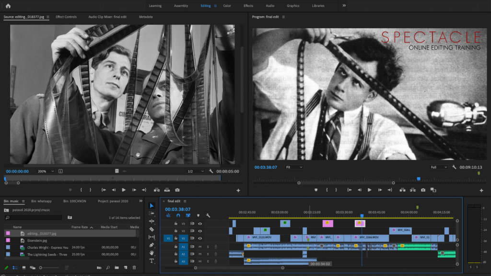The width and height of the screenshot is (491, 276).
Task: Click Home icon at top left
Action: point(8,6)
